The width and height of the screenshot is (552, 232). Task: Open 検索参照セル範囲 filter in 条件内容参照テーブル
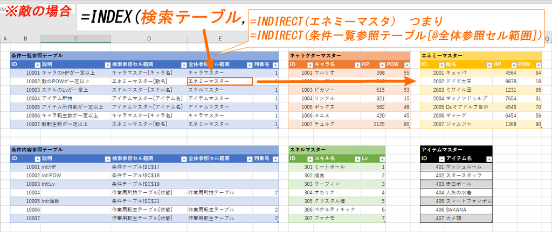click(183, 159)
